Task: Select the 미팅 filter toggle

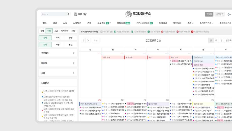Action: [x=49, y=31]
